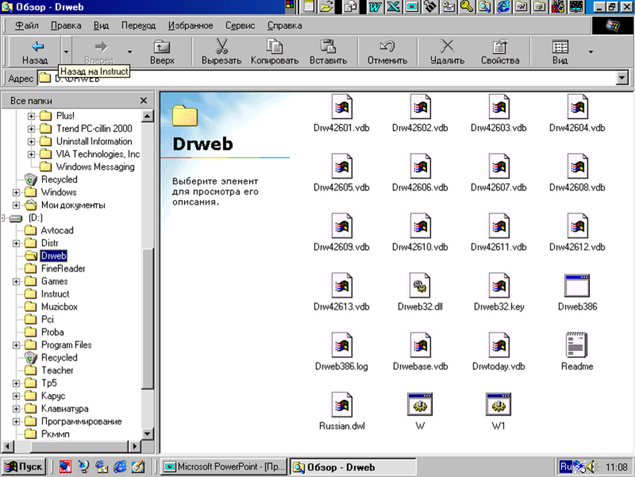635x477 pixels.
Task: Select the Muzicbox folder in tree
Action: point(59,307)
